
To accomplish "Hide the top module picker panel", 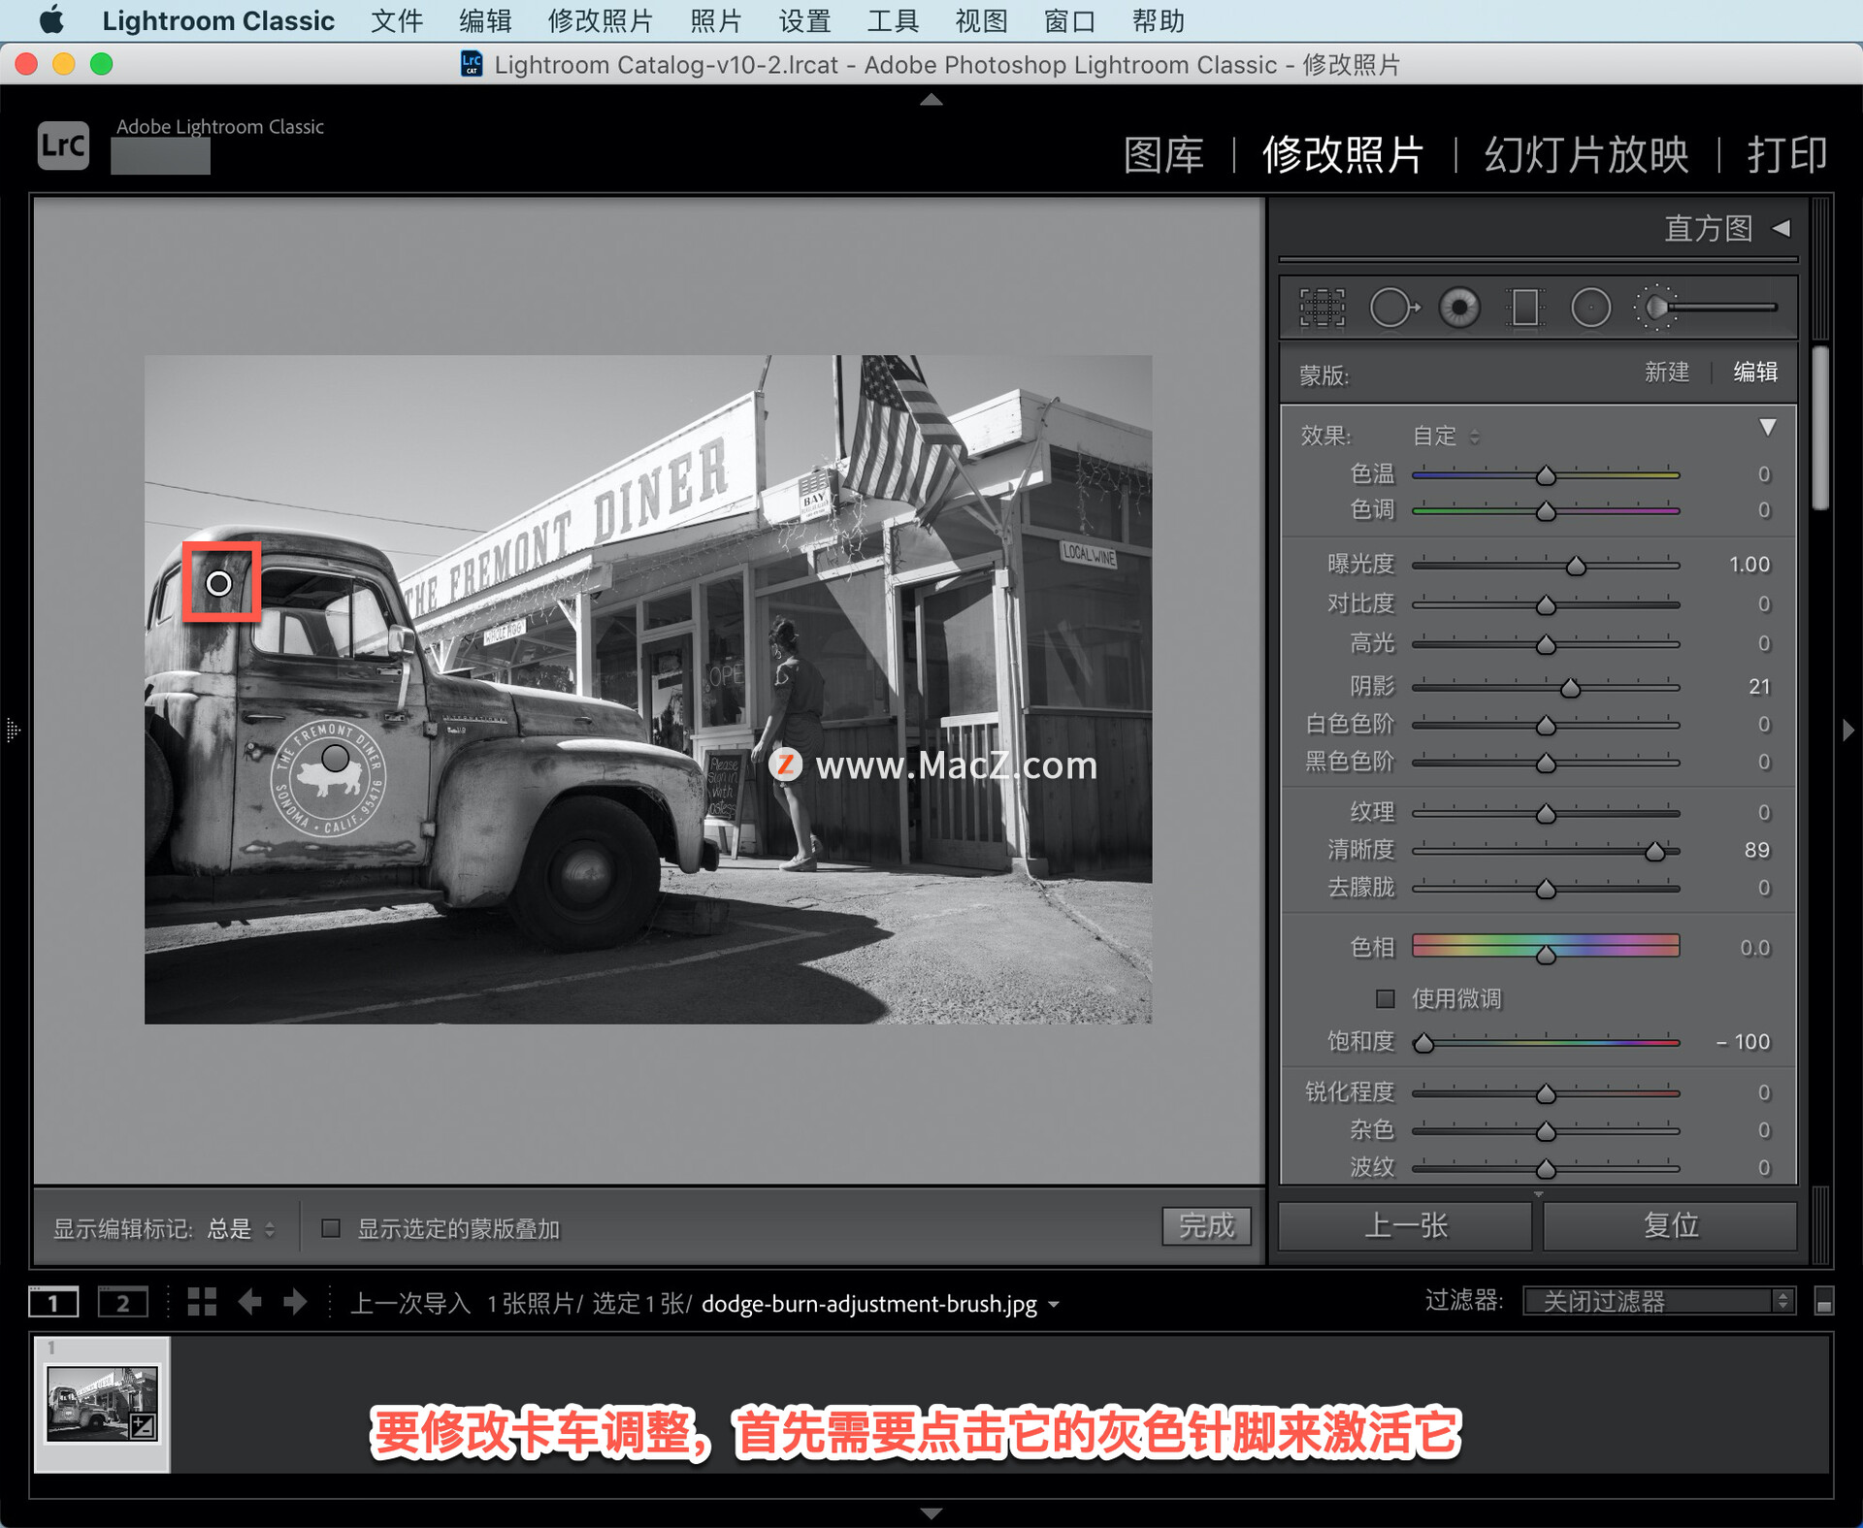I will click(x=931, y=99).
